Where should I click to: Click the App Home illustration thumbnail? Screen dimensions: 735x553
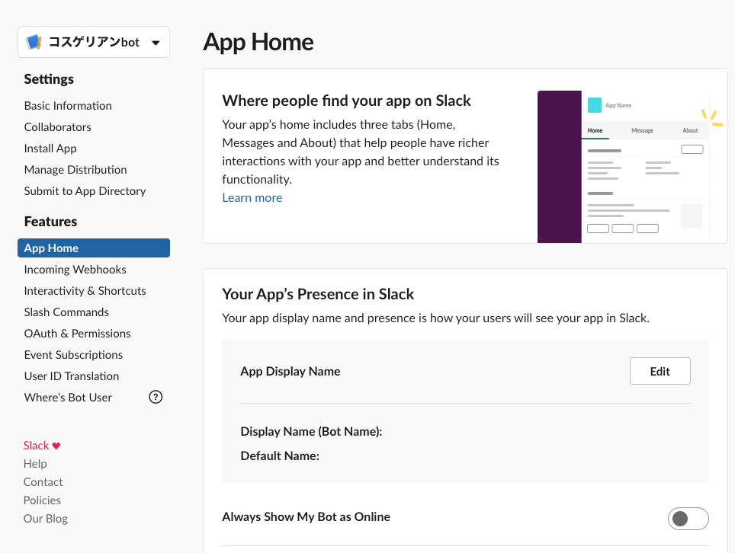(630, 167)
